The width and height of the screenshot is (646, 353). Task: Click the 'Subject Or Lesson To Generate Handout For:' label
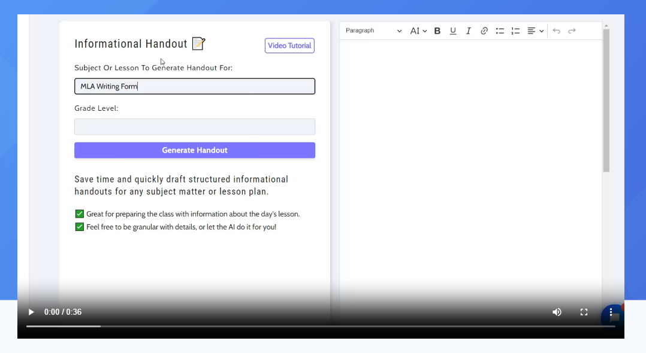pos(153,68)
